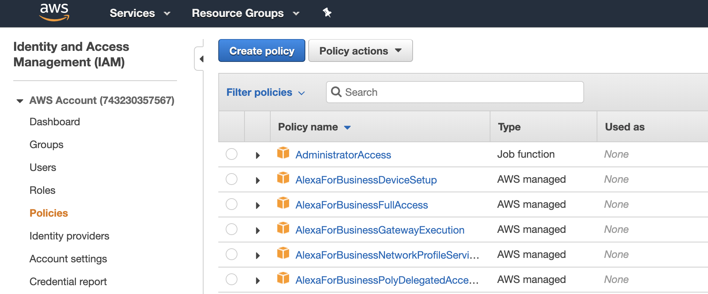Collapse the AWS Account tree section
708x294 pixels.
pyautogui.click(x=20, y=101)
